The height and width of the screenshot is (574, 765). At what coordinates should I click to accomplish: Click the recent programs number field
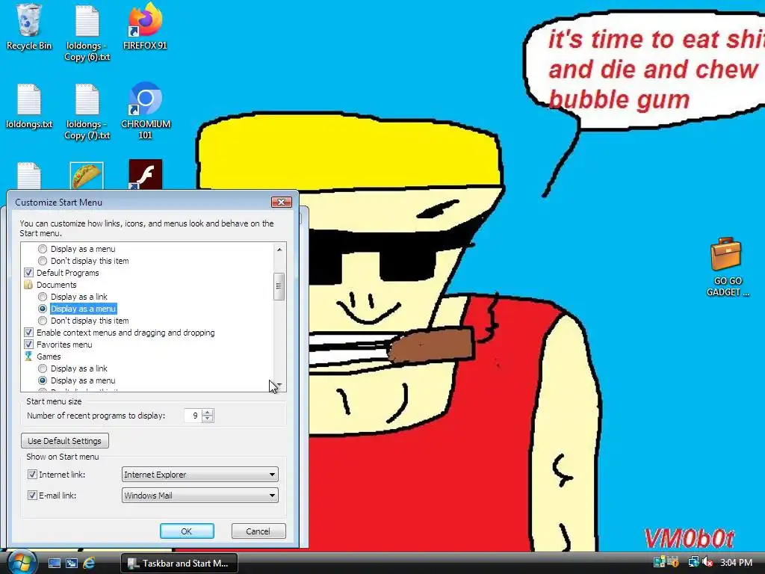pos(193,416)
